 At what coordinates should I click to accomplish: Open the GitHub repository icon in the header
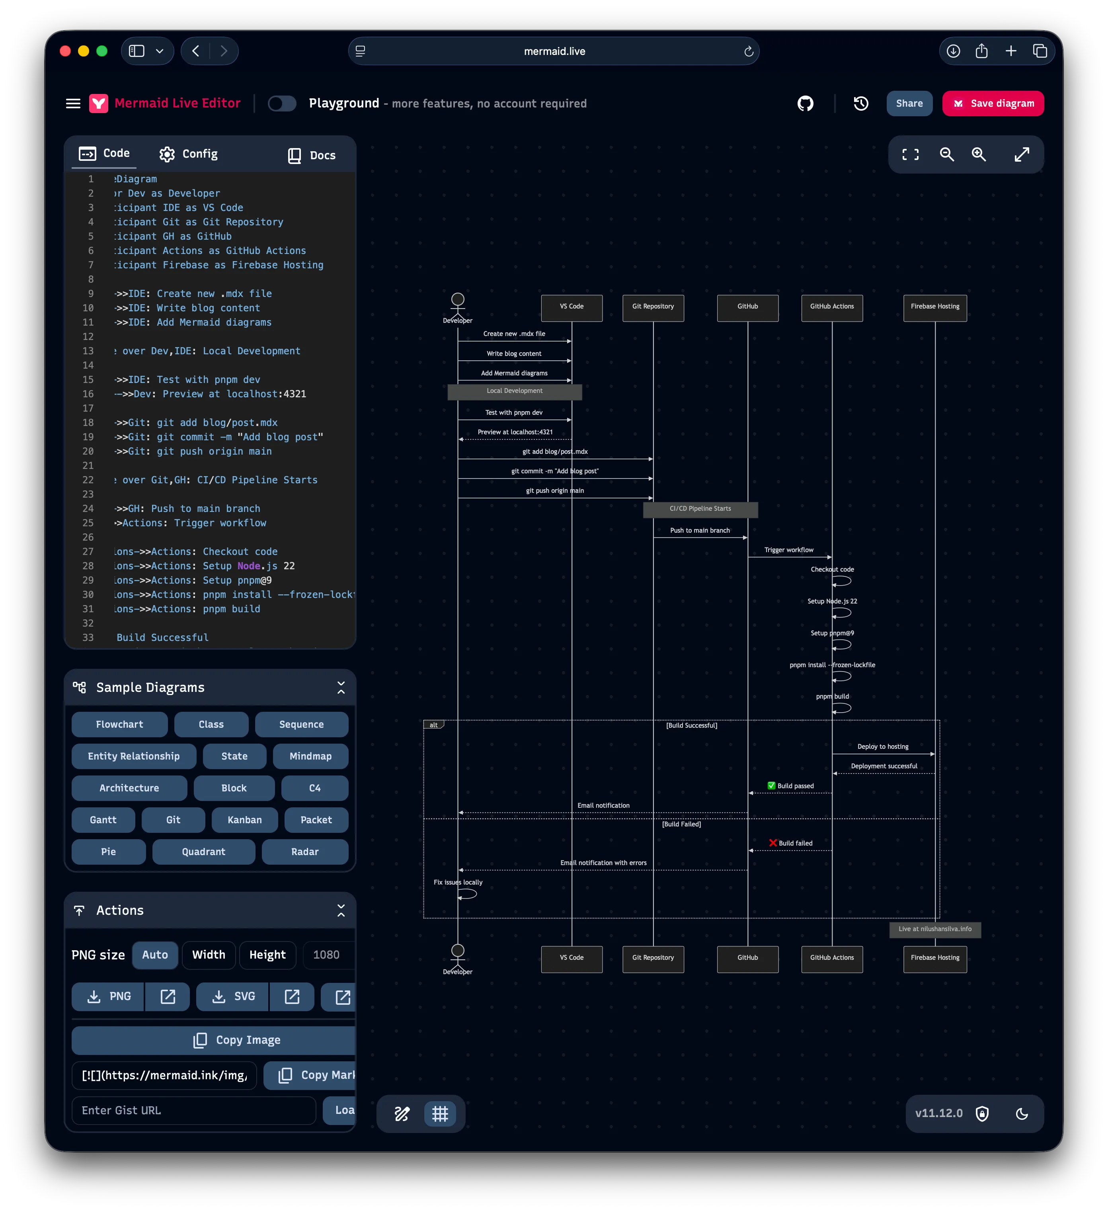click(805, 104)
